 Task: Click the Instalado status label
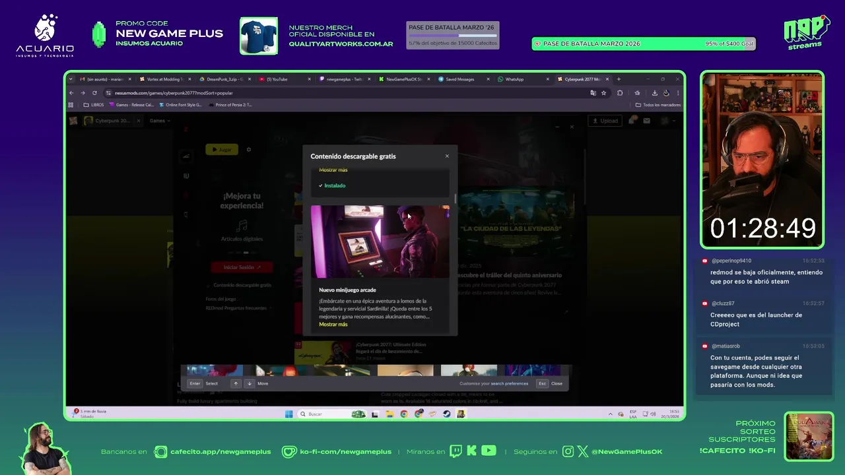332,185
